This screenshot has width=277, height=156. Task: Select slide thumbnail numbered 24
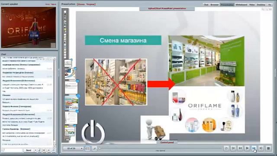pos(71,117)
